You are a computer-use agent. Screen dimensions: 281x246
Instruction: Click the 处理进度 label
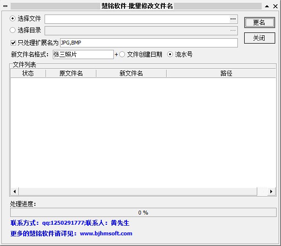pos(23,204)
